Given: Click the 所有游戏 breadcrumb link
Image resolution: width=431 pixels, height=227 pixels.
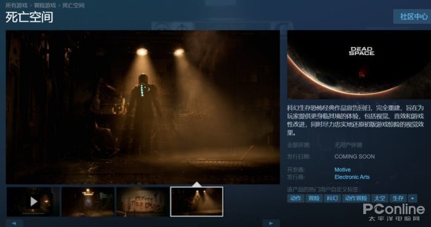Looking at the screenshot, I should click(x=17, y=5).
